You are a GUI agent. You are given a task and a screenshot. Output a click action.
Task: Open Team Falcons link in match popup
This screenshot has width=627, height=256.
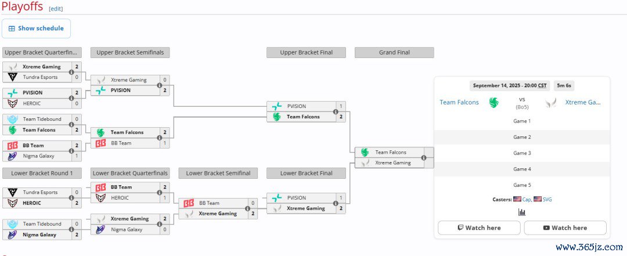pyautogui.click(x=459, y=102)
